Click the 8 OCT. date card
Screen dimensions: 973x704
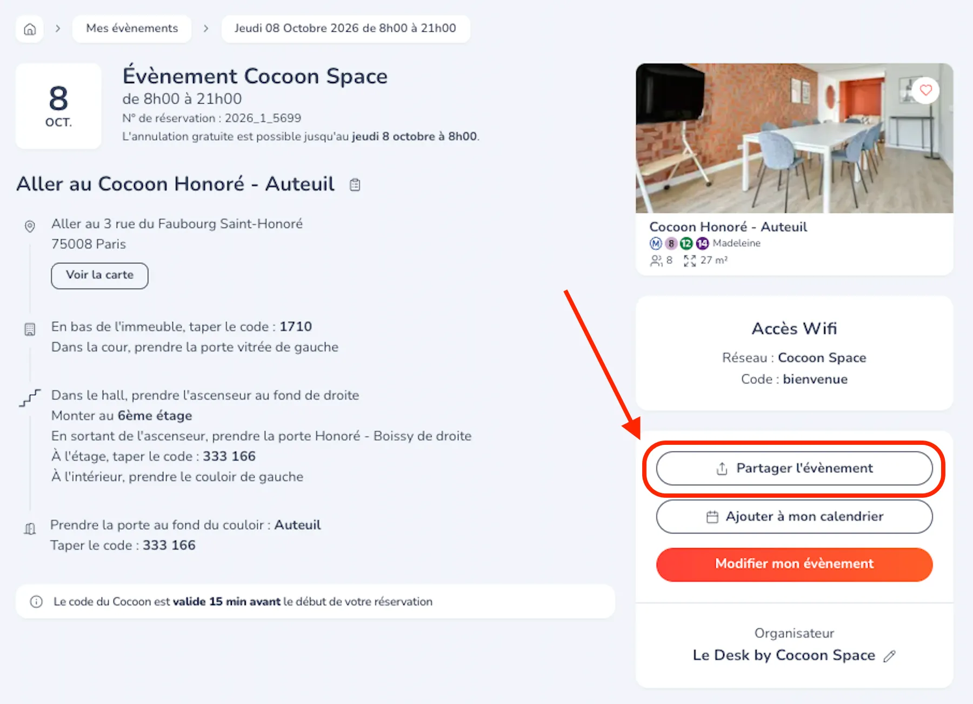pyautogui.click(x=58, y=106)
